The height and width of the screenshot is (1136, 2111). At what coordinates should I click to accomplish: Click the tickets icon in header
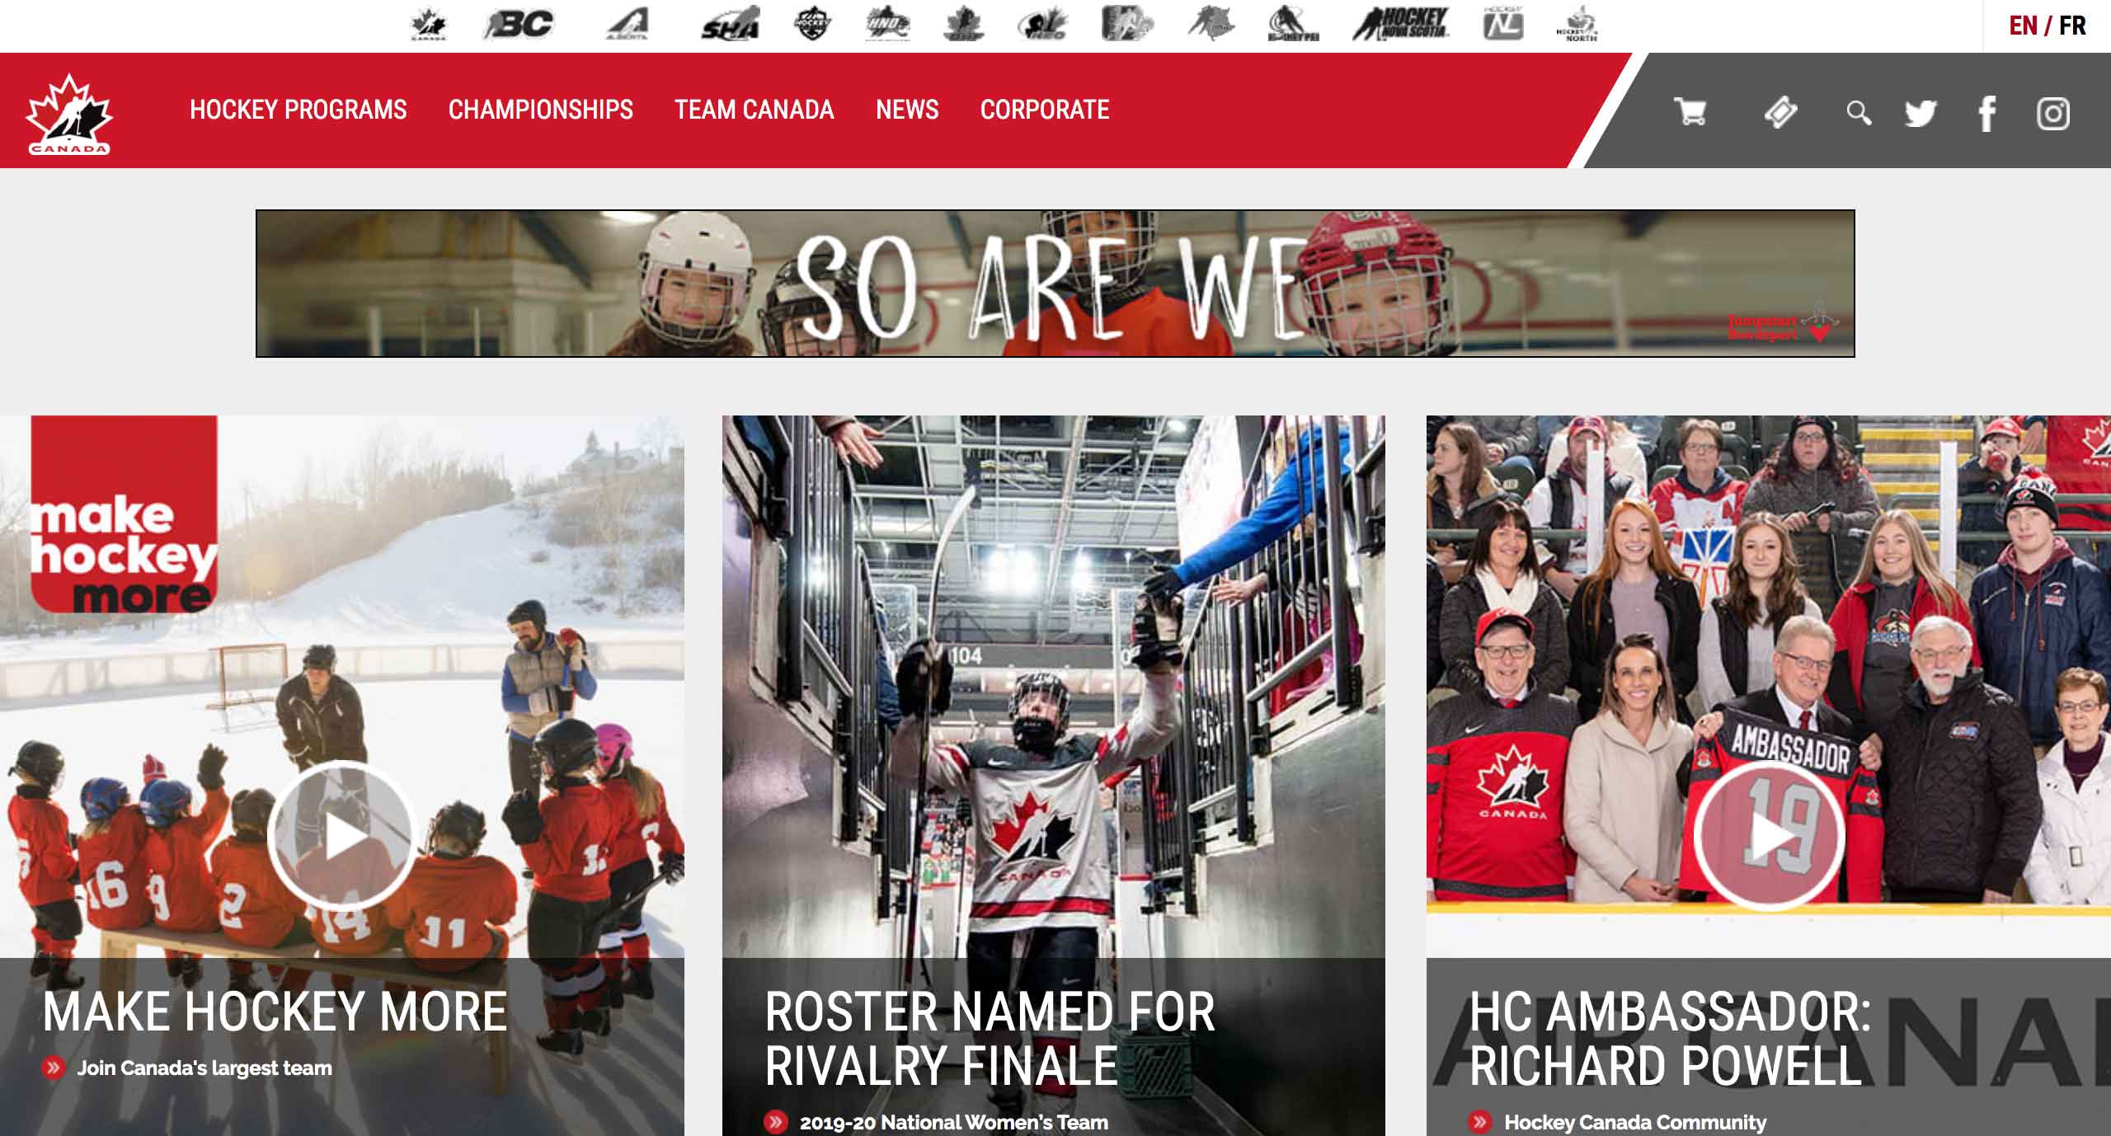[1780, 112]
